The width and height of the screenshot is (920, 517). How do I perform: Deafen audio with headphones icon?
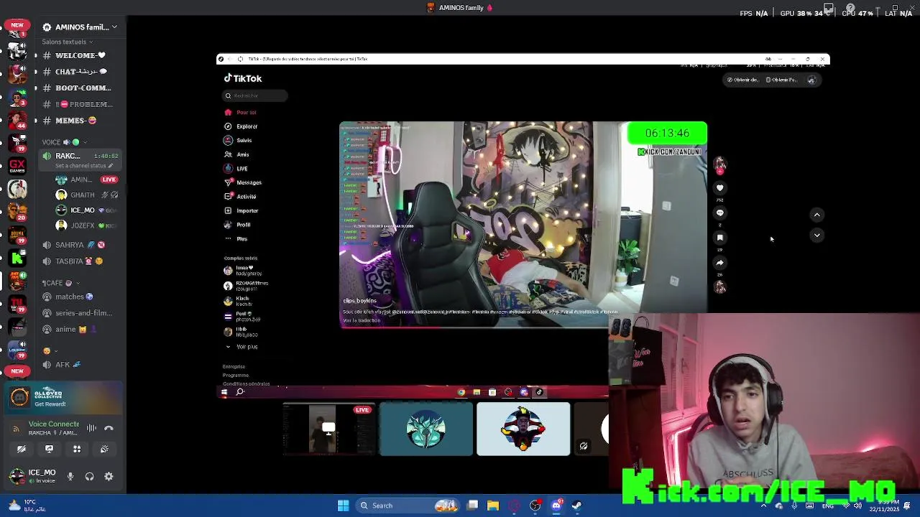click(x=89, y=476)
